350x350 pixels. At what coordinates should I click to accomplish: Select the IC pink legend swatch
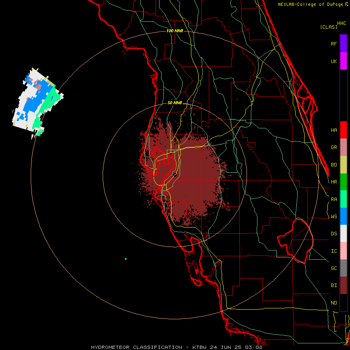(343, 251)
